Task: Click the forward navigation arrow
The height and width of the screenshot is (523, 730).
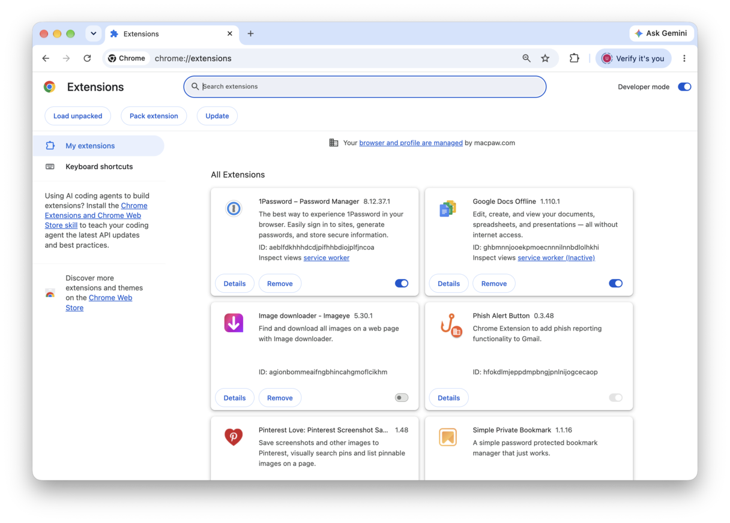Action: click(66, 58)
